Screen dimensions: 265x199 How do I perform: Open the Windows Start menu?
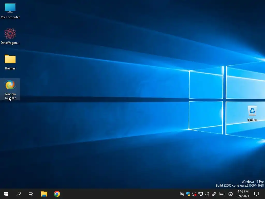[x=6, y=194]
